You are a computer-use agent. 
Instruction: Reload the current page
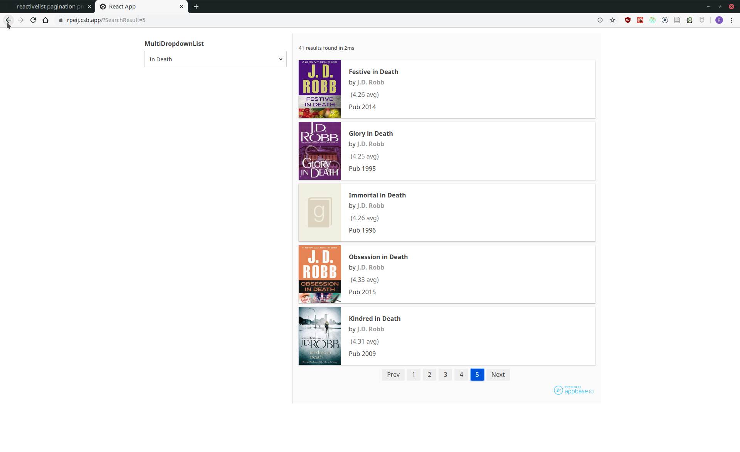point(33,20)
